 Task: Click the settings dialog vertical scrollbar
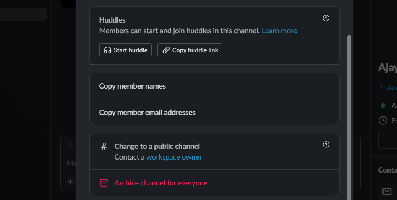[349, 115]
